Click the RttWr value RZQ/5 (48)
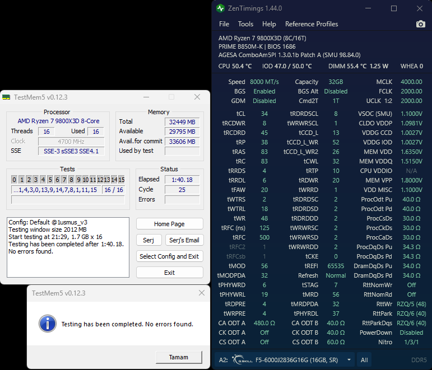 pyautogui.click(x=411, y=304)
